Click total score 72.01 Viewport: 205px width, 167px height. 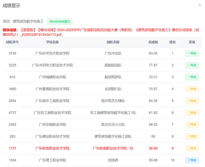(x=153, y=77)
